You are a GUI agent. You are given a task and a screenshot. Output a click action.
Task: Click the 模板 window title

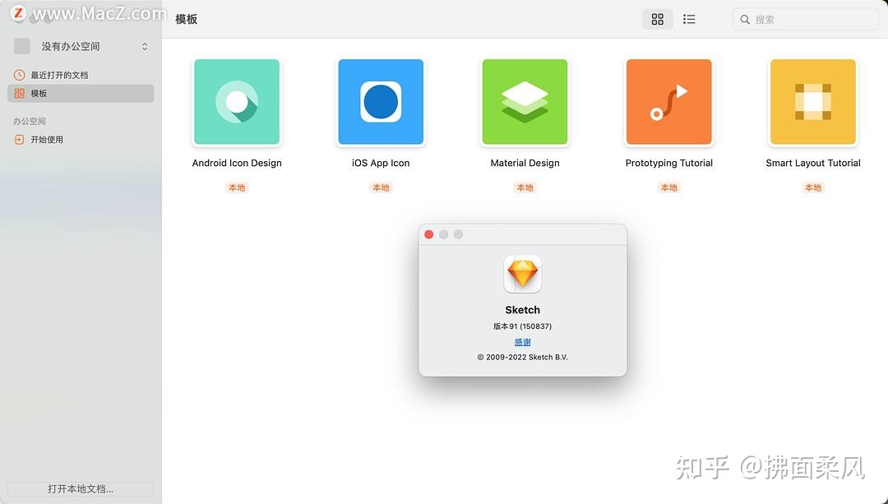tap(187, 19)
